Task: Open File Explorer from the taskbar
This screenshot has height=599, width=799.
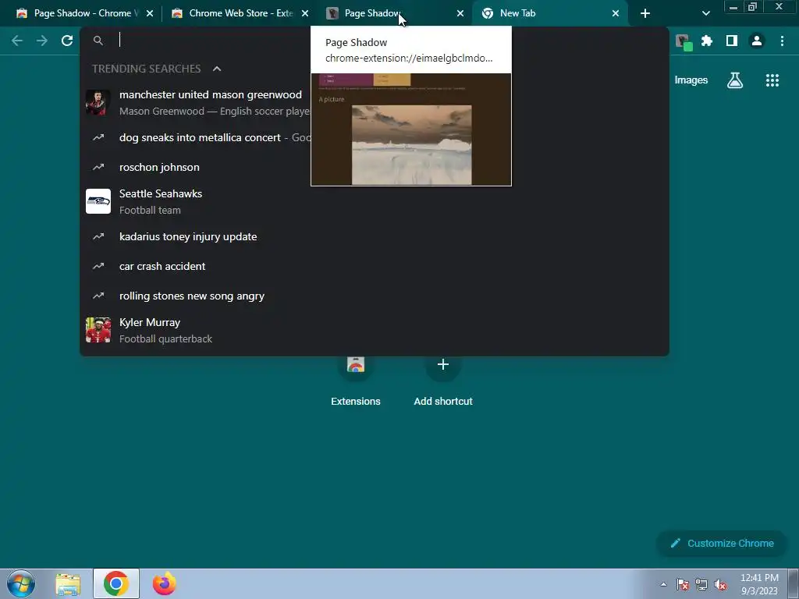Action: 68,584
